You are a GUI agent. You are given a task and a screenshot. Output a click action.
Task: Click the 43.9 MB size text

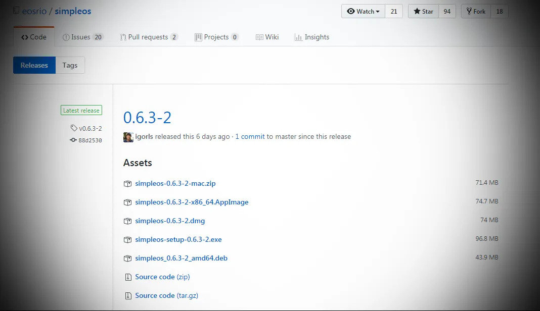[486, 257]
